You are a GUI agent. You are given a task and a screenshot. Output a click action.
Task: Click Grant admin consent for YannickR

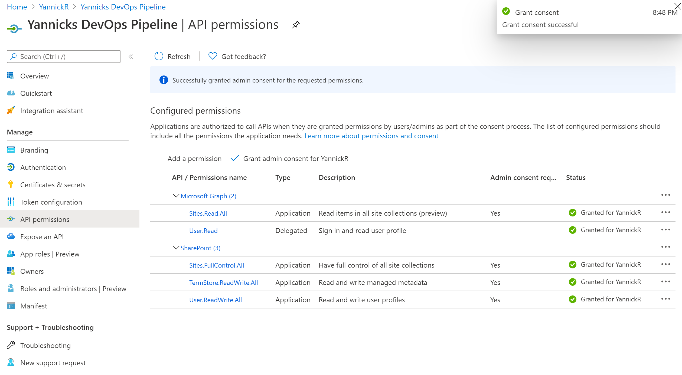click(x=289, y=159)
